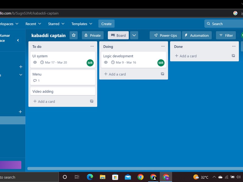Open the view switcher chevron beside Board
243x182 pixels.
point(134,35)
